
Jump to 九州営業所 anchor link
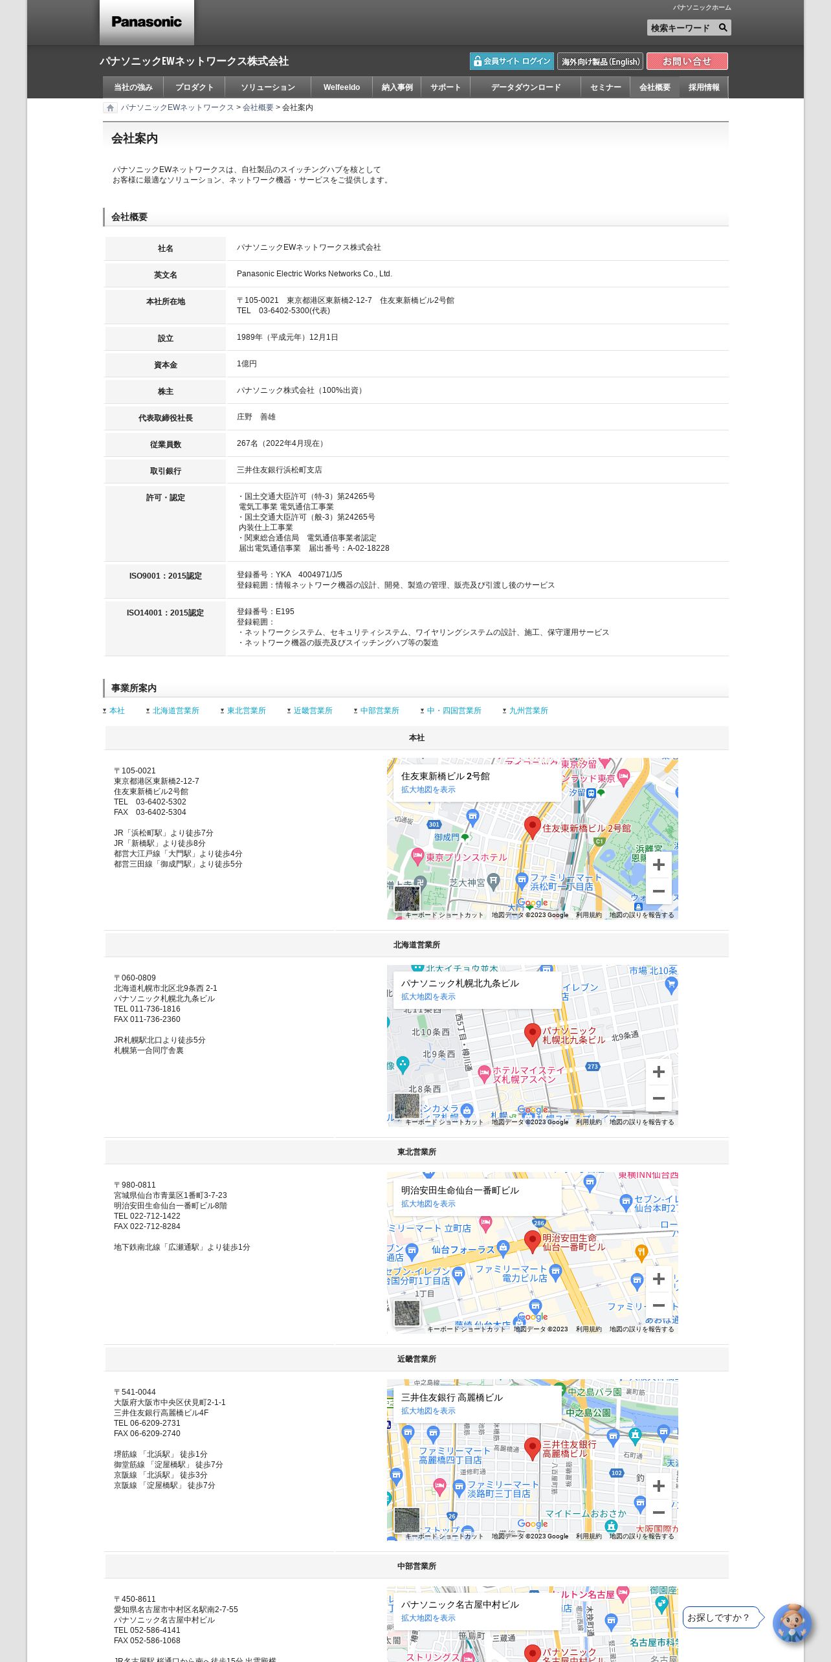click(x=529, y=711)
